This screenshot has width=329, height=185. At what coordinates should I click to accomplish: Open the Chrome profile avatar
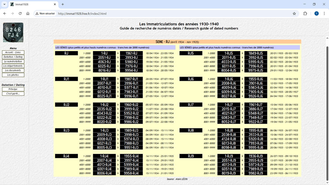pyautogui.click(x=316, y=14)
